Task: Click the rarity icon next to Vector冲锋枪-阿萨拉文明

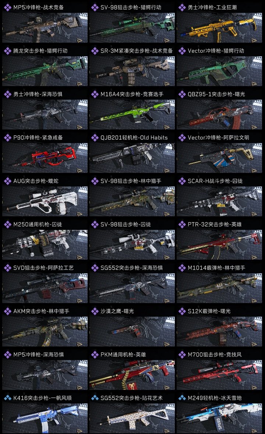Action: (182, 138)
